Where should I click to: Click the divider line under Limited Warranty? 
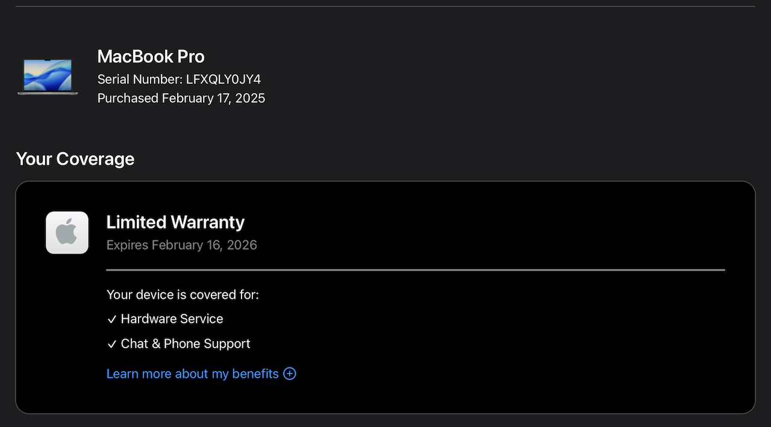tap(416, 270)
